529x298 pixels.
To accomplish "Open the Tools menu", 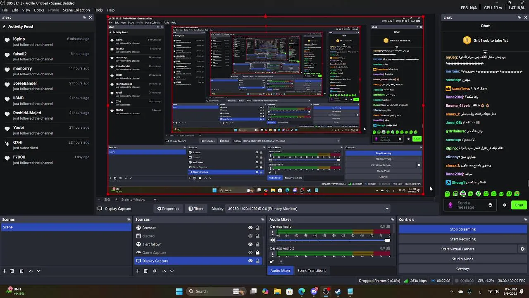I will [98, 10].
